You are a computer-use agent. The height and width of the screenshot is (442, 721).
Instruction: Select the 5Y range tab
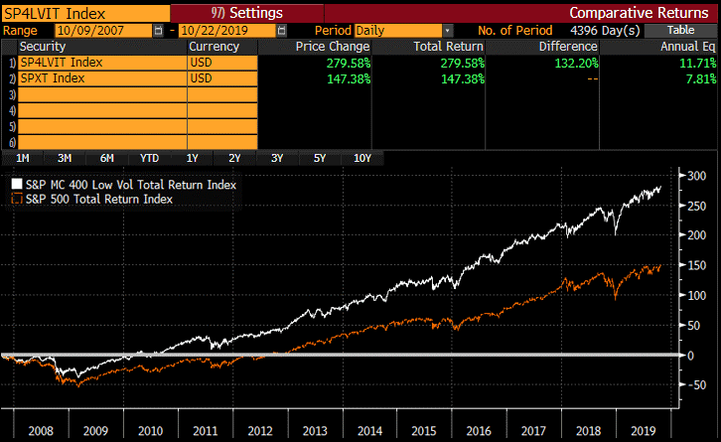[x=320, y=158]
